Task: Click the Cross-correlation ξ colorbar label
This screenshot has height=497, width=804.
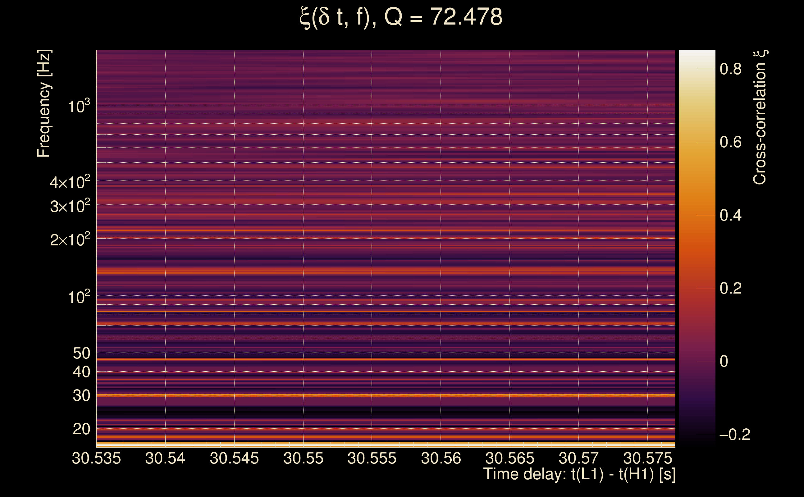Action: (x=760, y=117)
